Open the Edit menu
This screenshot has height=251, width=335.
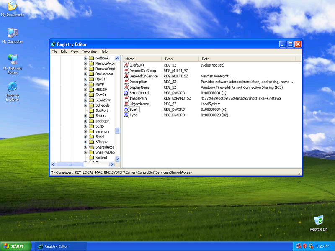[x=64, y=51]
